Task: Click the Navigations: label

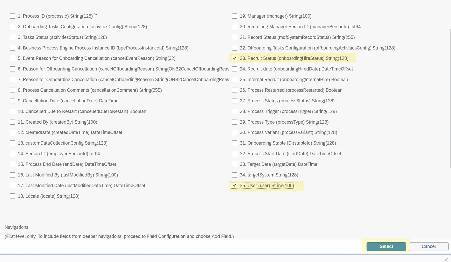Action: (x=17, y=227)
